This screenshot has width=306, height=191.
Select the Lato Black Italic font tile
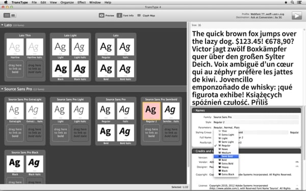coord(80,69)
